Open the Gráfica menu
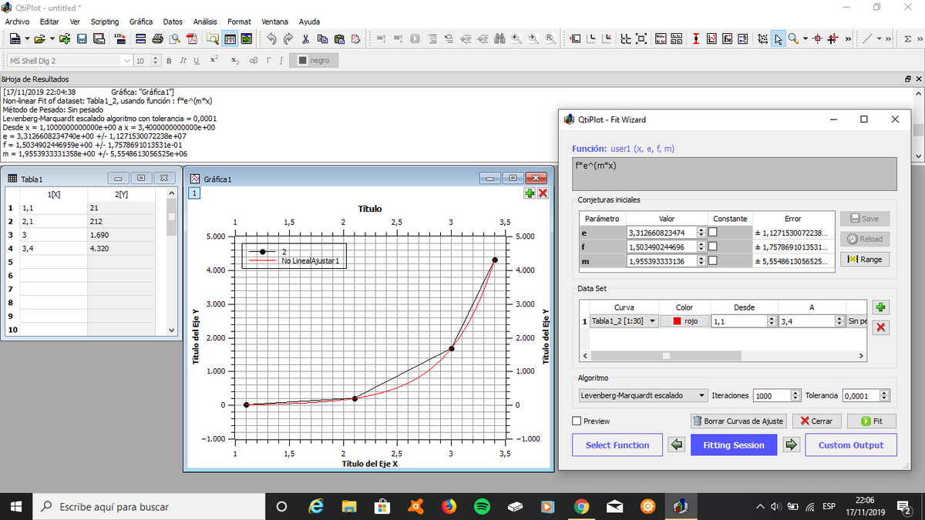 140,21
